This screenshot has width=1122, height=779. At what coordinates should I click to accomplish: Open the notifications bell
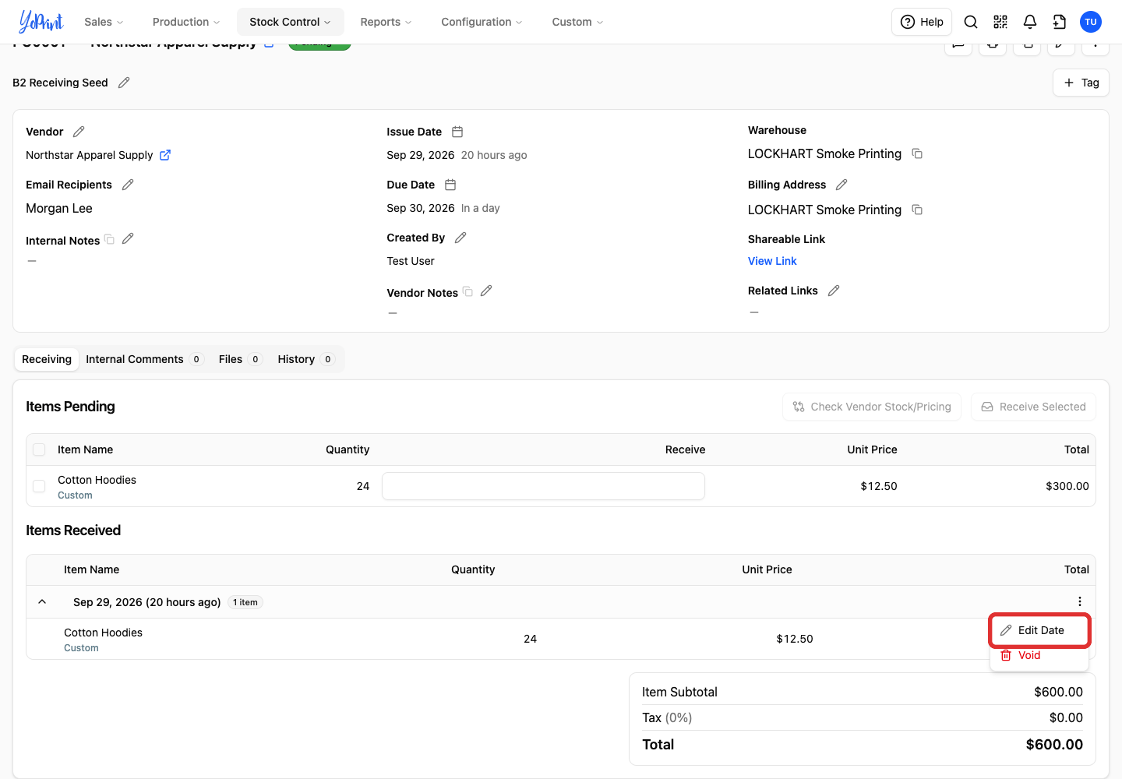pyautogui.click(x=1030, y=22)
